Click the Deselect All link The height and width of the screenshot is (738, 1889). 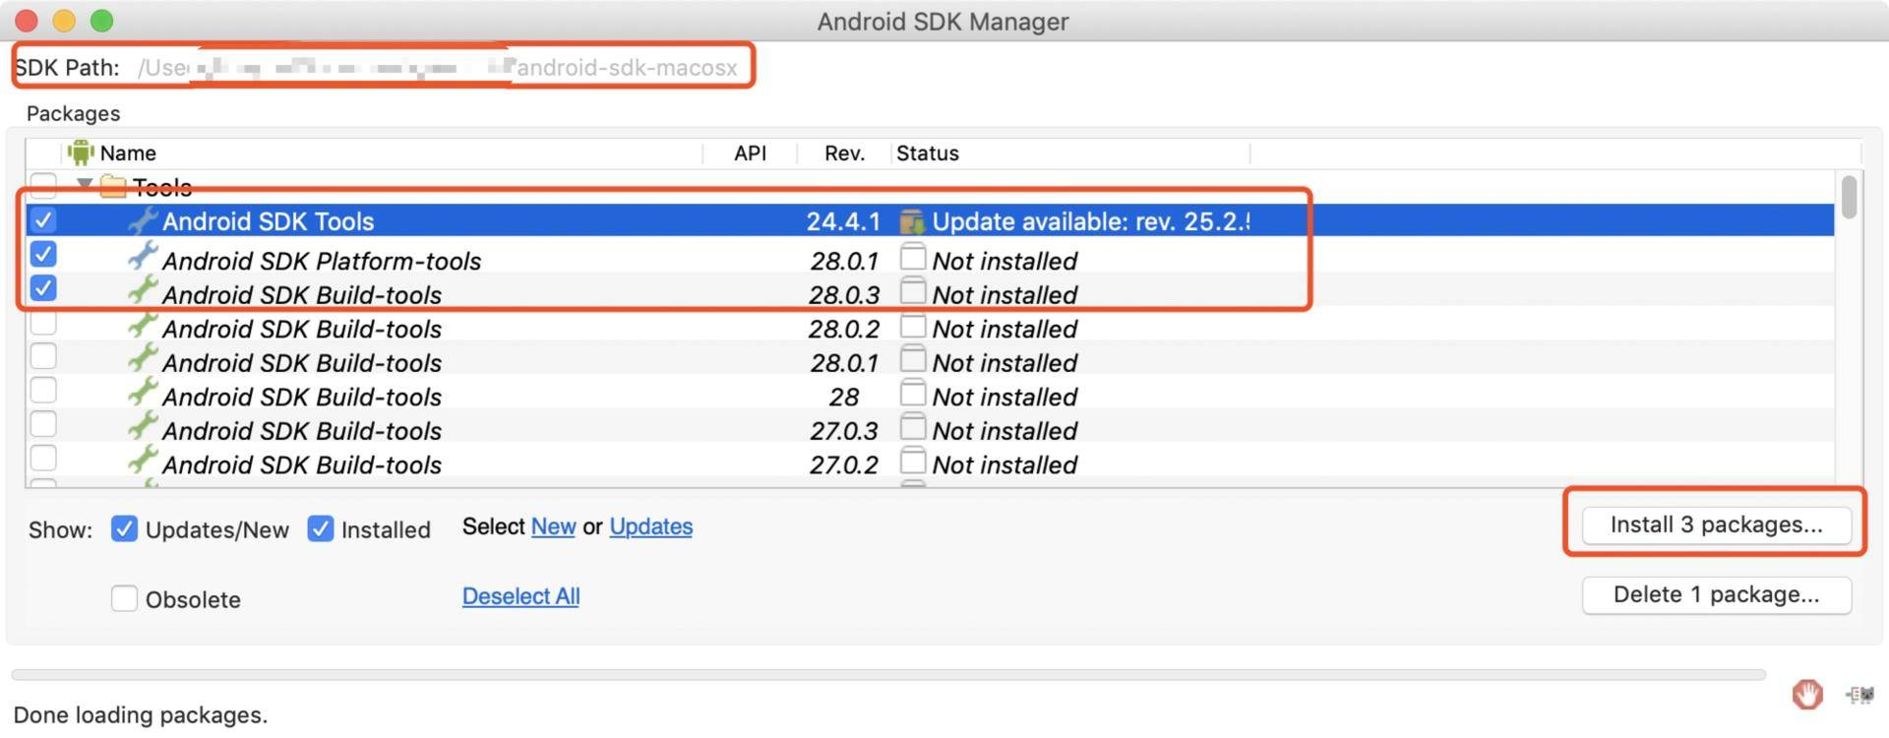[x=520, y=596]
